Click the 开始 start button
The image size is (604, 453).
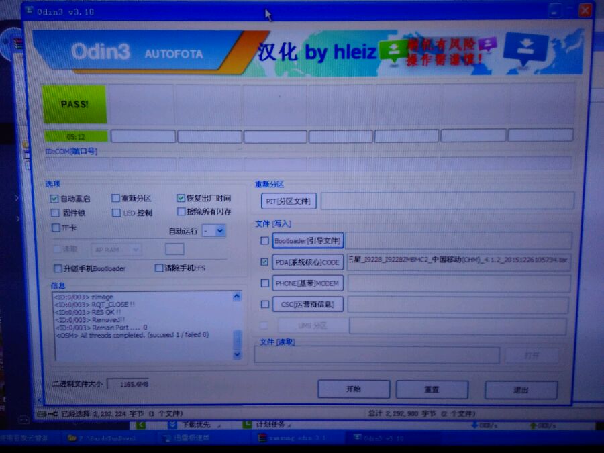point(354,389)
